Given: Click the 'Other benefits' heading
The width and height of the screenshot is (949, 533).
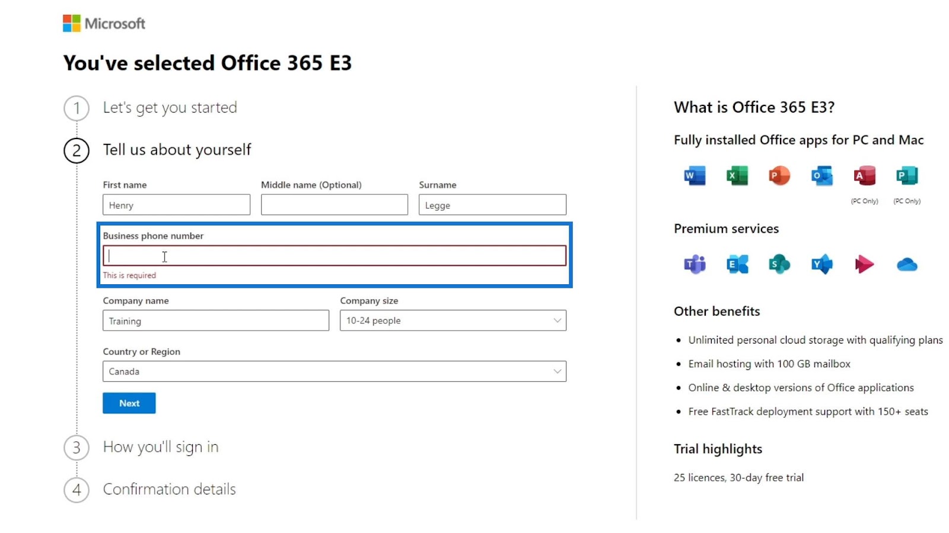Looking at the screenshot, I should 717,312.
